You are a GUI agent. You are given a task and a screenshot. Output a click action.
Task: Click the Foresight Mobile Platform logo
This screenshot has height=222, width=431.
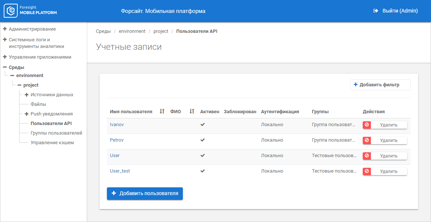pos(31,11)
